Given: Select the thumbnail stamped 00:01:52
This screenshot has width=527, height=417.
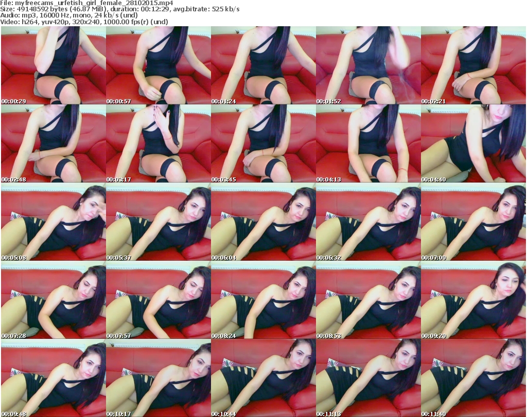Looking at the screenshot, I should tap(368, 65).
